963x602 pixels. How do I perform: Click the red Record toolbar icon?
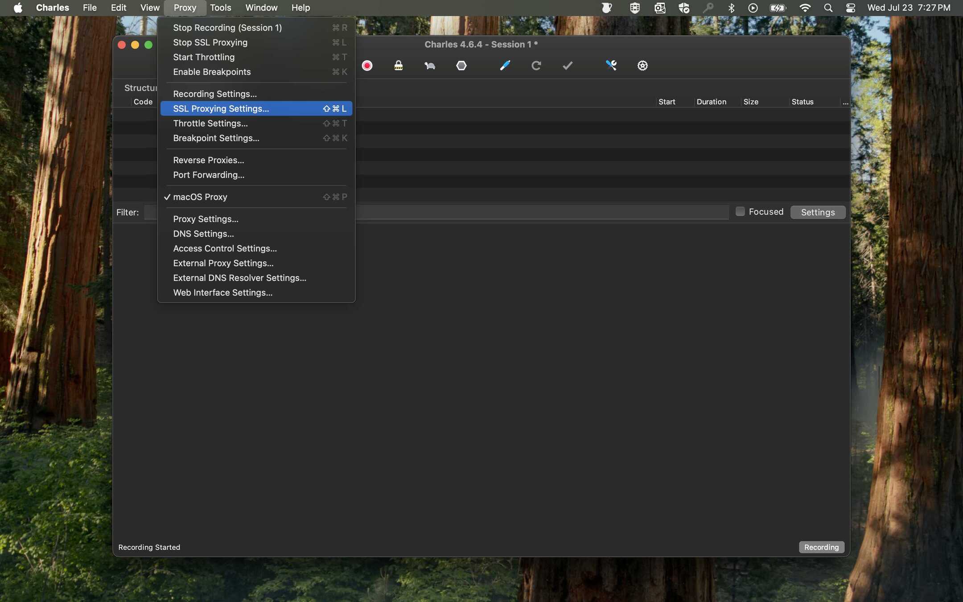367,66
